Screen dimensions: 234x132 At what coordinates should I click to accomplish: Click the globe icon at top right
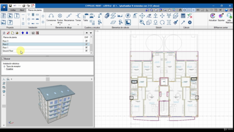226,10
